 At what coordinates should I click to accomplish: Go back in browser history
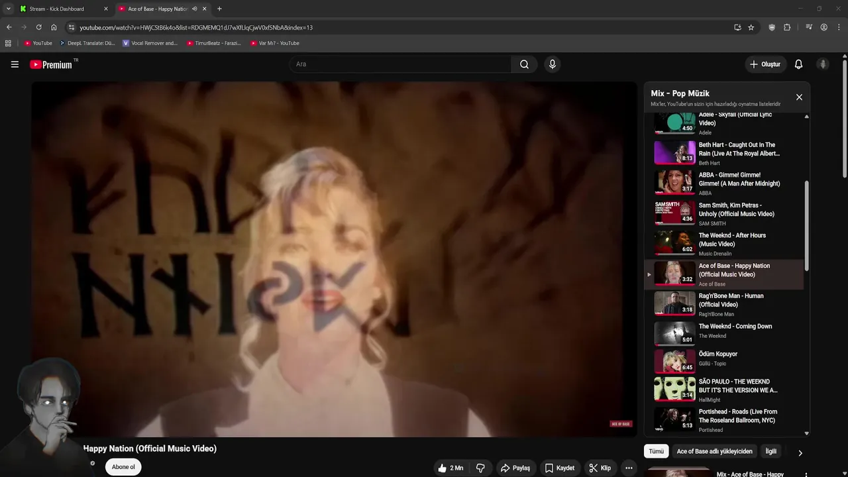coord(9,27)
